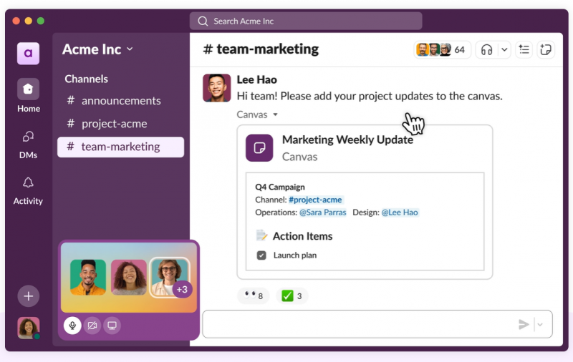Select the man in orange huddle thumbnail
Screen dimensions: 573x362
point(88,277)
